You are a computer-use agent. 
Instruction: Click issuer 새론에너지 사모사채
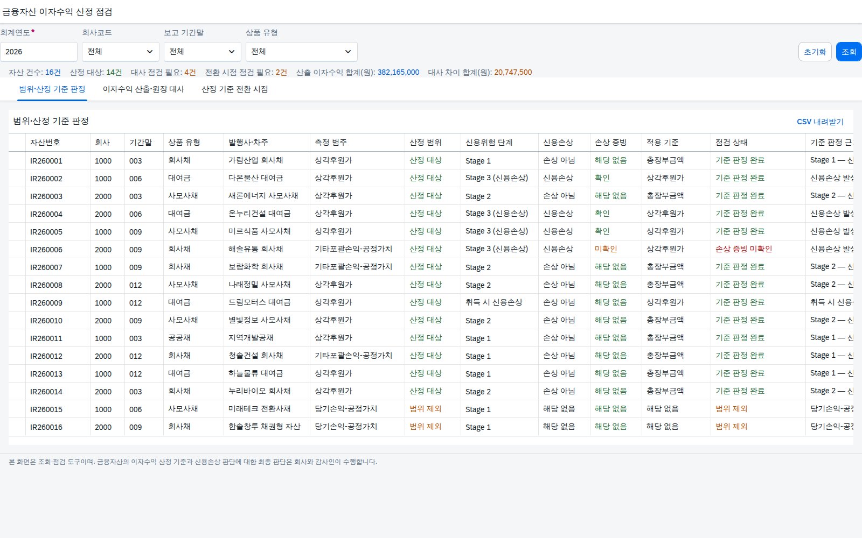[263, 196]
